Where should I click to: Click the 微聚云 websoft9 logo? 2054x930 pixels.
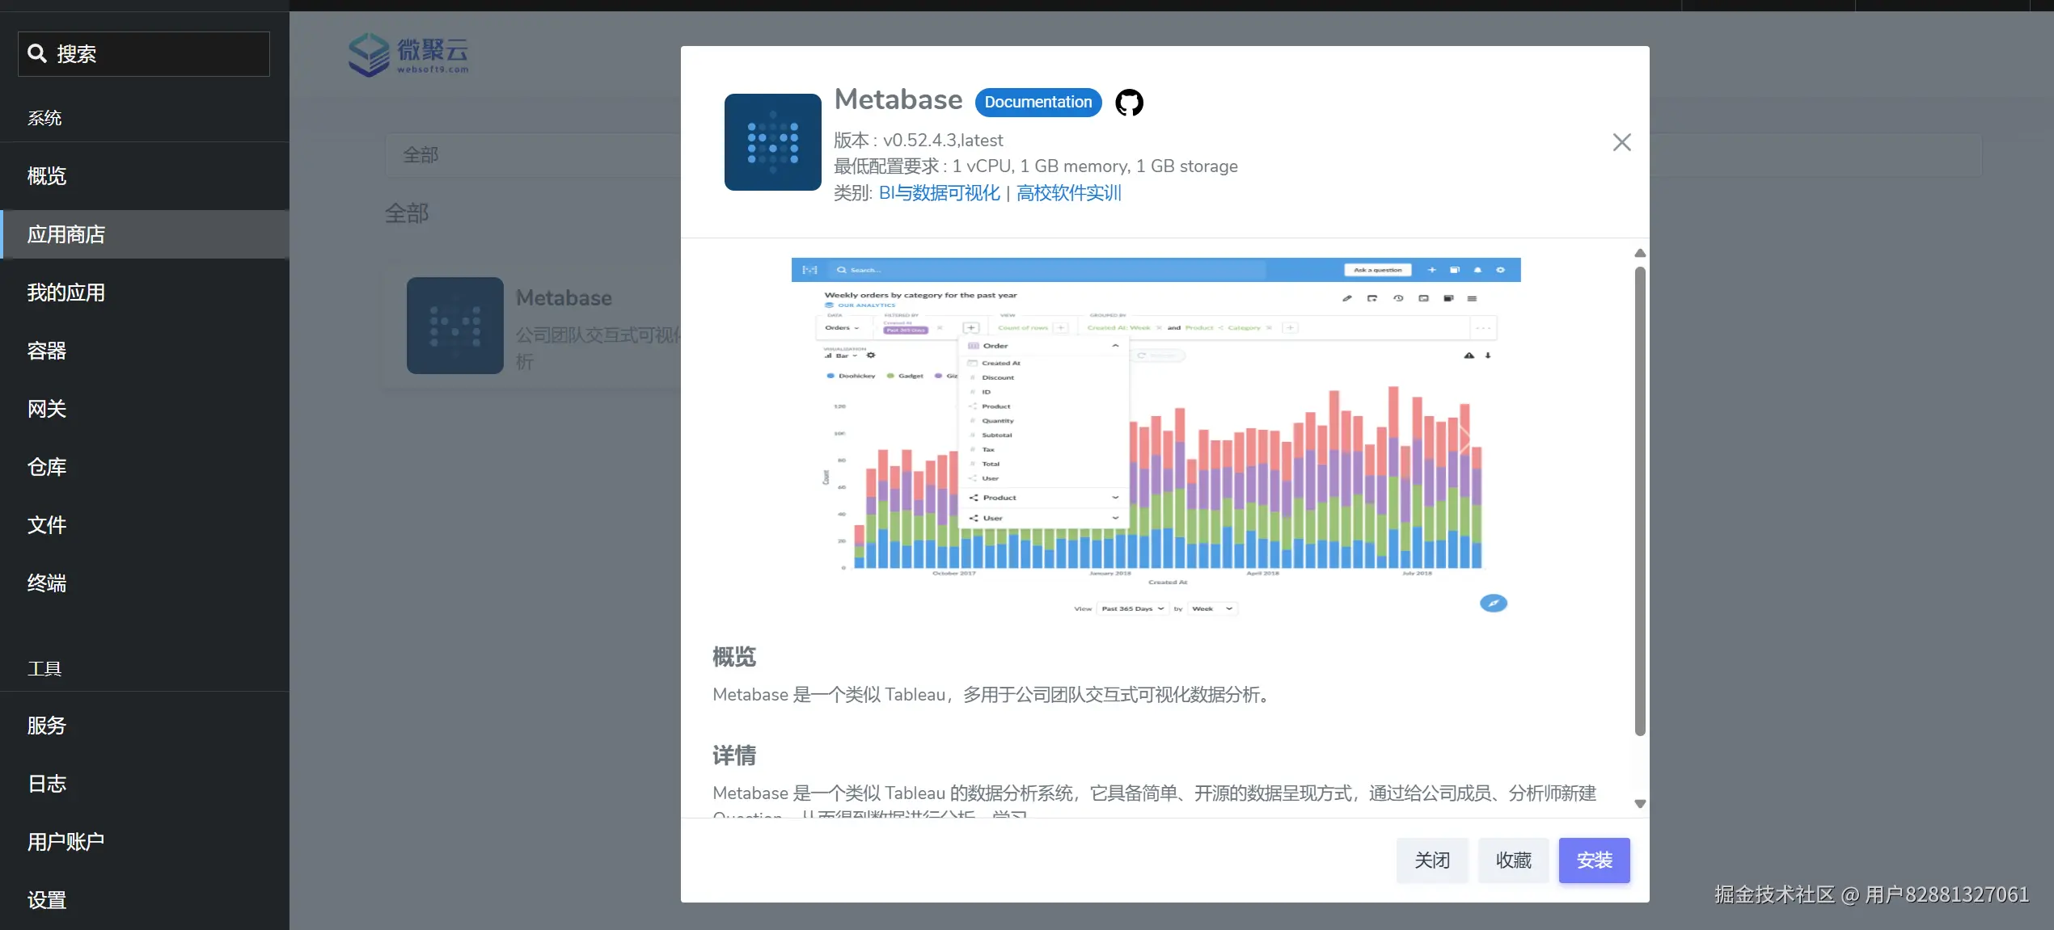408,55
